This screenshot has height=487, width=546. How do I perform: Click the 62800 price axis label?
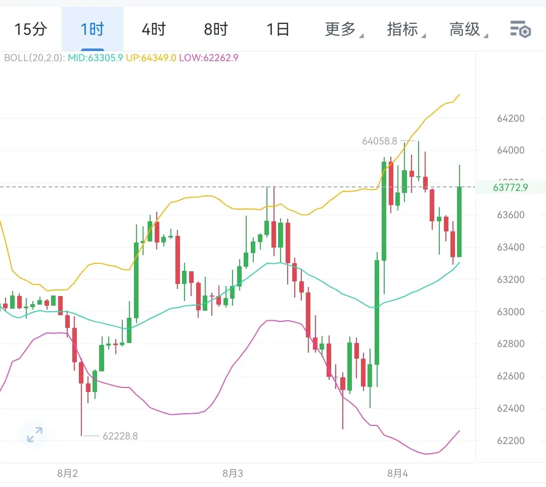pos(511,344)
